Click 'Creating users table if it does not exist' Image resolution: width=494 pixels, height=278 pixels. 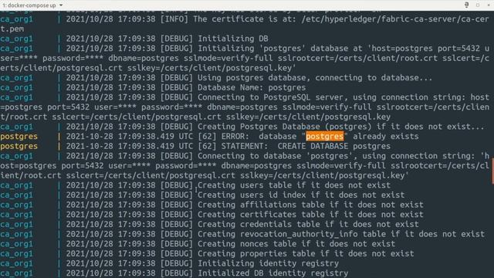[294, 185]
